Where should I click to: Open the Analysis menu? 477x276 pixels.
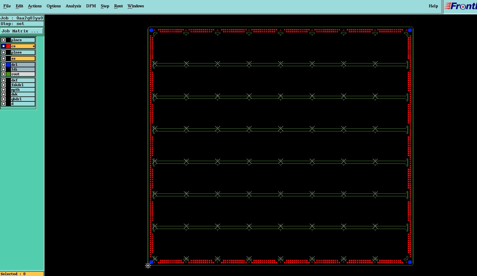click(73, 6)
